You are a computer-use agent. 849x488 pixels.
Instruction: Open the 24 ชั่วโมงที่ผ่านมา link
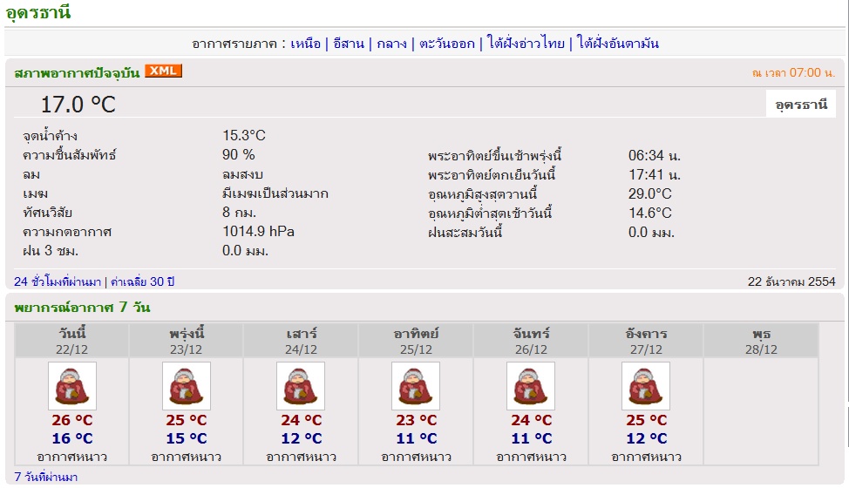click(x=58, y=281)
